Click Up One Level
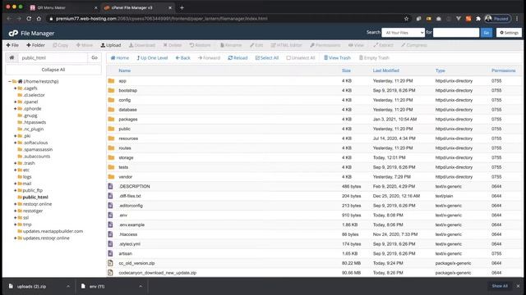The image size is (526, 295). 152,58
